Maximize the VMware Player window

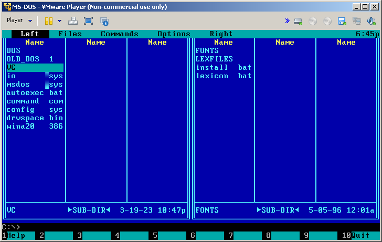365,7
